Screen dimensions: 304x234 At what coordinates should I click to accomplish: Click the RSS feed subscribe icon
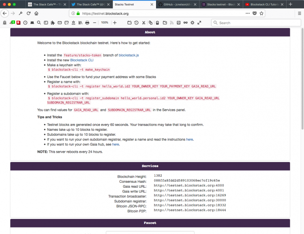click(x=171, y=23)
